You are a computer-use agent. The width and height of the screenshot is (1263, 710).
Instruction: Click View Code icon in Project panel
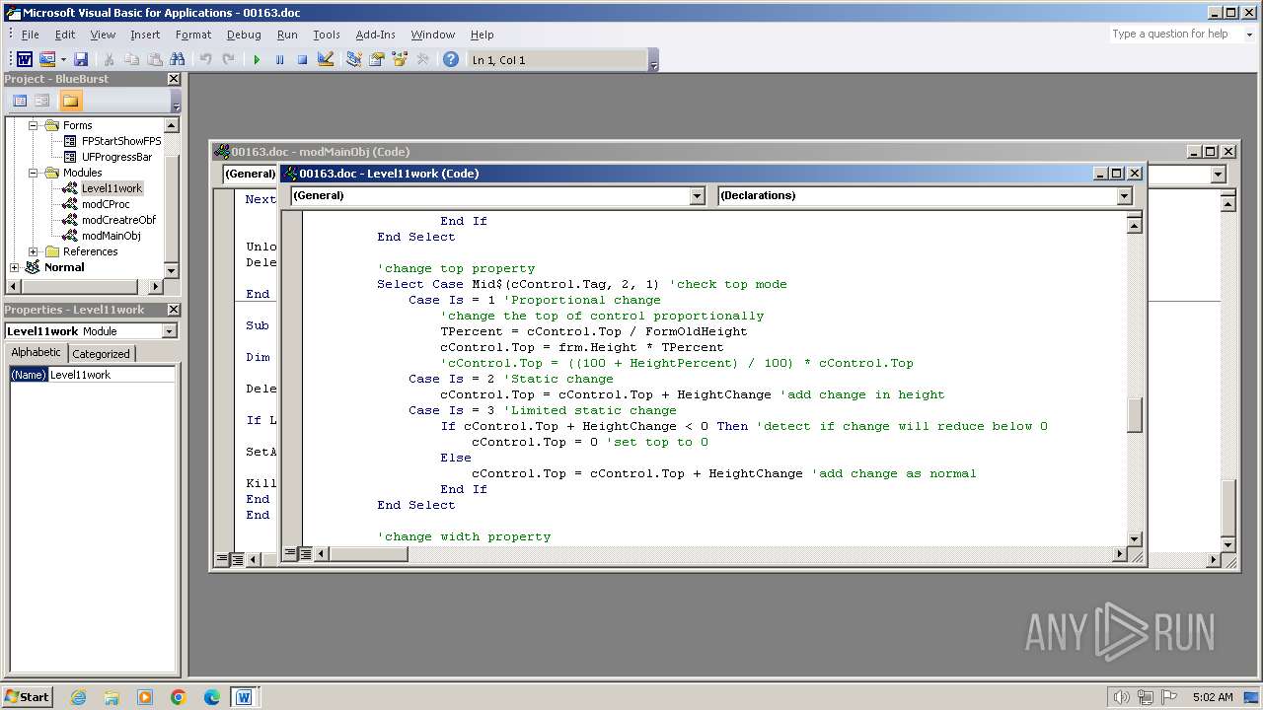tap(20, 101)
